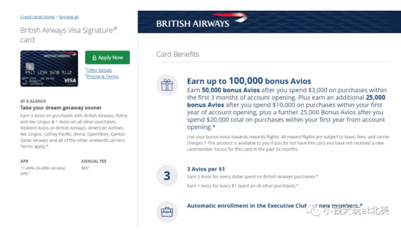
Task: Click the lock icon on Apply Now
Action: coord(94,58)
